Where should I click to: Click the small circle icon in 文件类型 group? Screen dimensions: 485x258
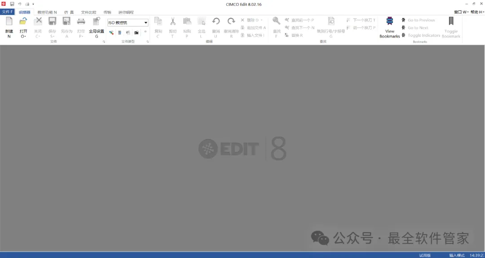pos(145,31)
